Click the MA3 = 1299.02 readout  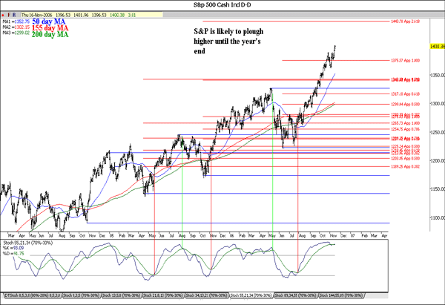pyautogui.click(x=16, y=33)
